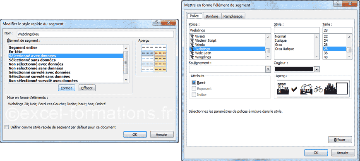Click scroll up arrow of Police font list
Image resolution: width=360 pixels, height=161 pixels.
[x=268, y=37]
